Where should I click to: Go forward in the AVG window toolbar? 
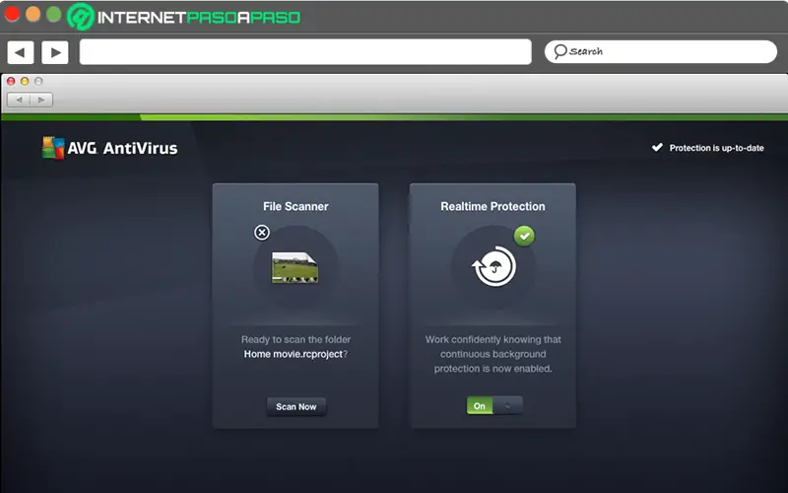[41, 100]
